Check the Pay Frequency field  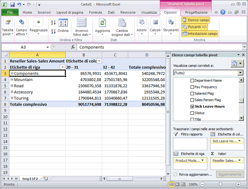click(192, 87)
